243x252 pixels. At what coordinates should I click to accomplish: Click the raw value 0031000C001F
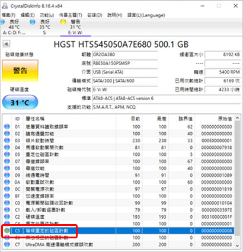pyautogui.click(x=216, y=217)
